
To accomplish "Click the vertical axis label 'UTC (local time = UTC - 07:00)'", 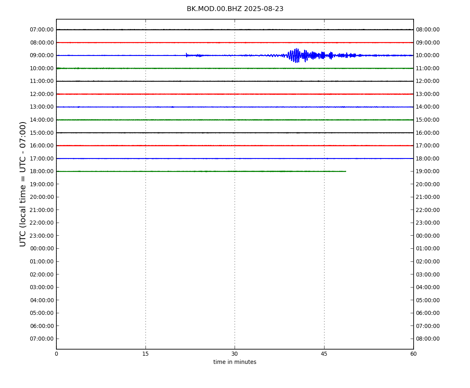I will (x=23, y=184).
